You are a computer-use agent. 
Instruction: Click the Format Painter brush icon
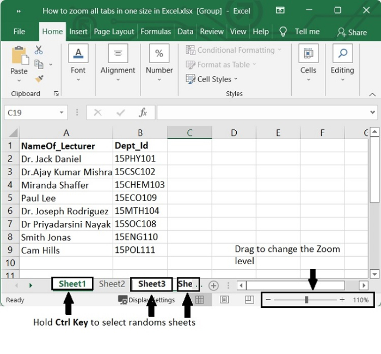click(39, 79)
